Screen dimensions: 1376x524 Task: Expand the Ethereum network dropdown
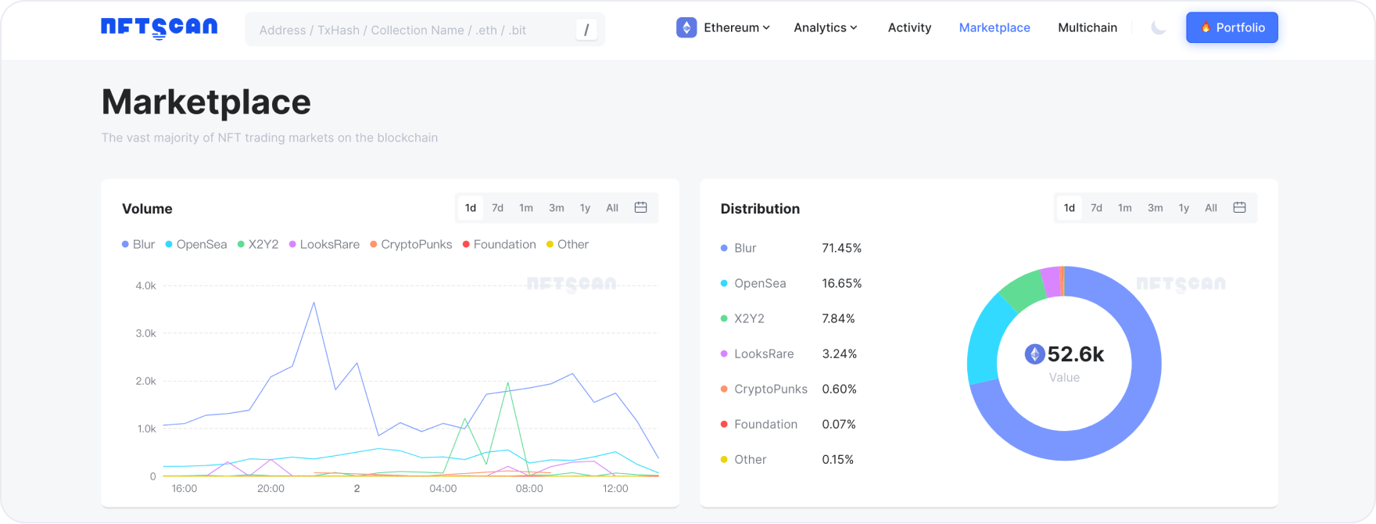[736, 27]
